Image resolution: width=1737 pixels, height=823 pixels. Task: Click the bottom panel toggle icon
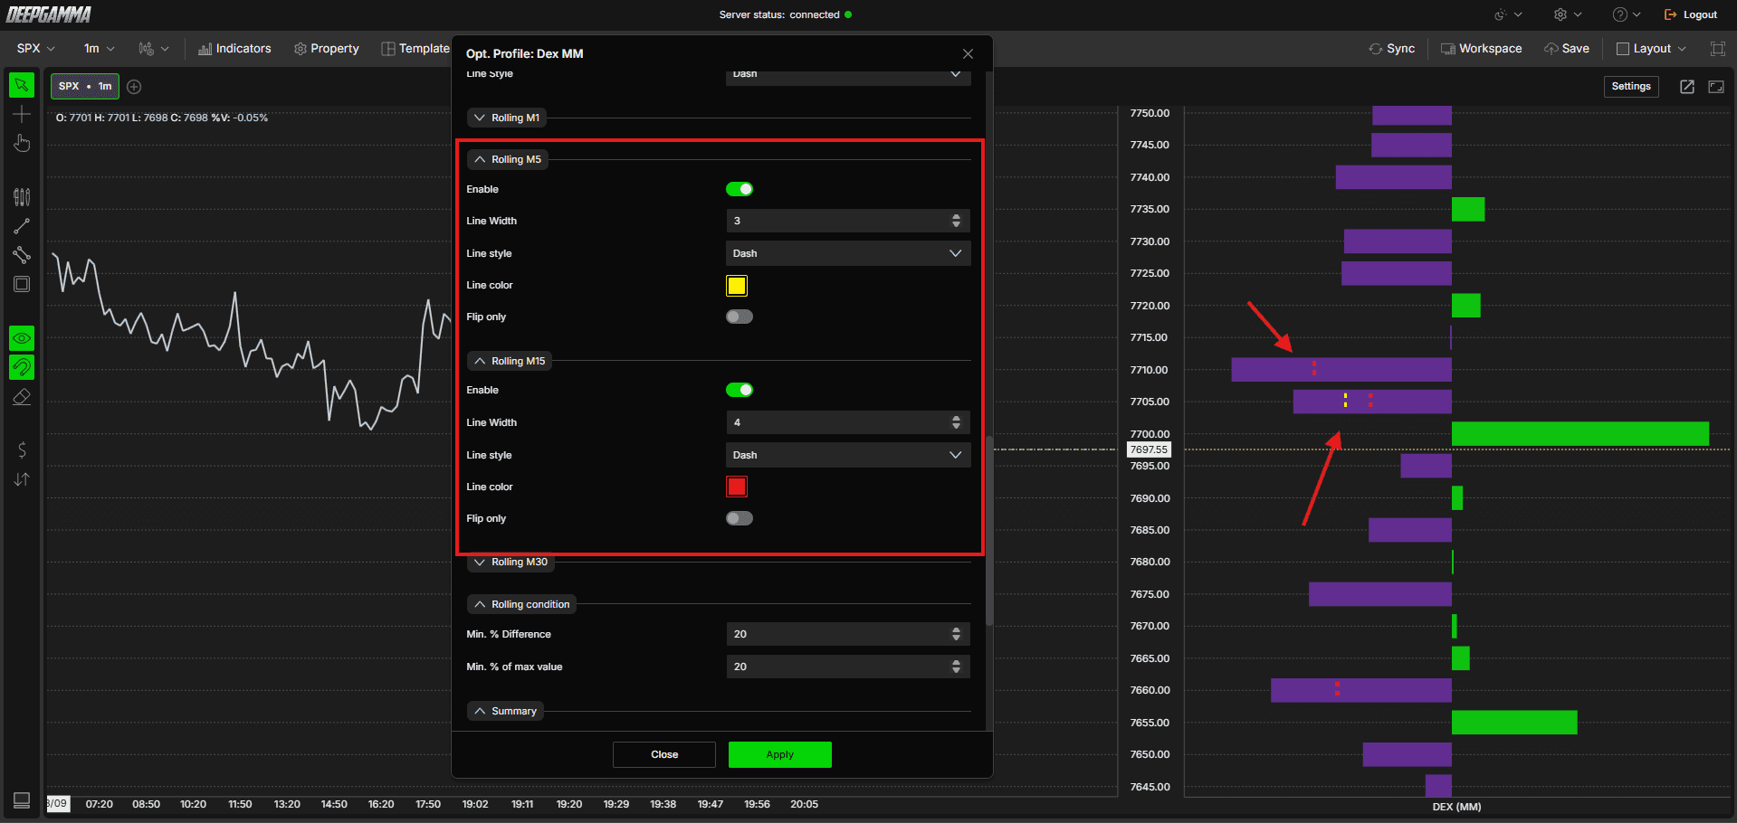[22, 800]
